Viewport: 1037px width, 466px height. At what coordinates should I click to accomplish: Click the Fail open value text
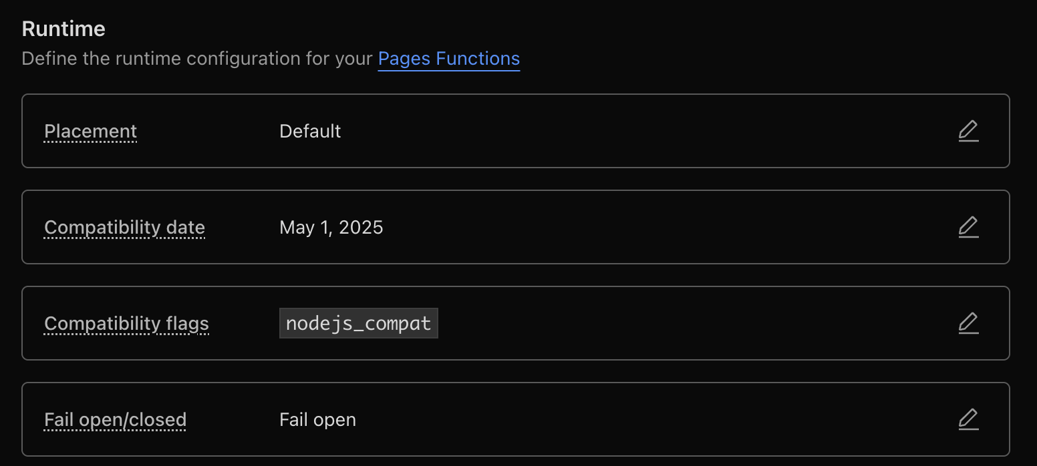317,419
